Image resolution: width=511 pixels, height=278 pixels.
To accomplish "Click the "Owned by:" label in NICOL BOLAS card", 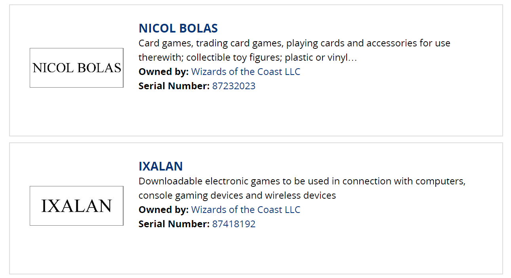I will tap(164, 72).
